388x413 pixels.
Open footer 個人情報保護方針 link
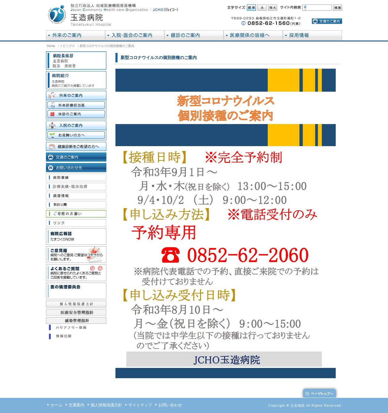(x=106, y=405)
